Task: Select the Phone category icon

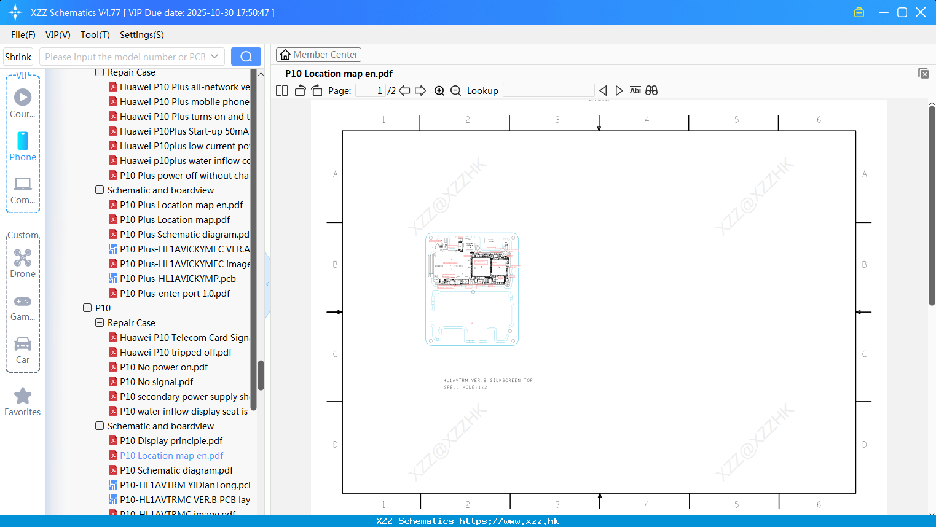Action: coord(23,146)
